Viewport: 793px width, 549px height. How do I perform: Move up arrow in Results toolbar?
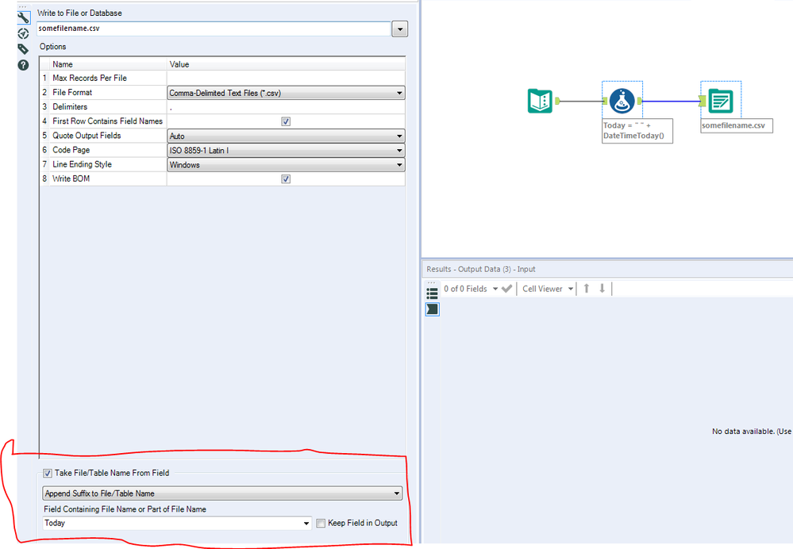(587, 288)
